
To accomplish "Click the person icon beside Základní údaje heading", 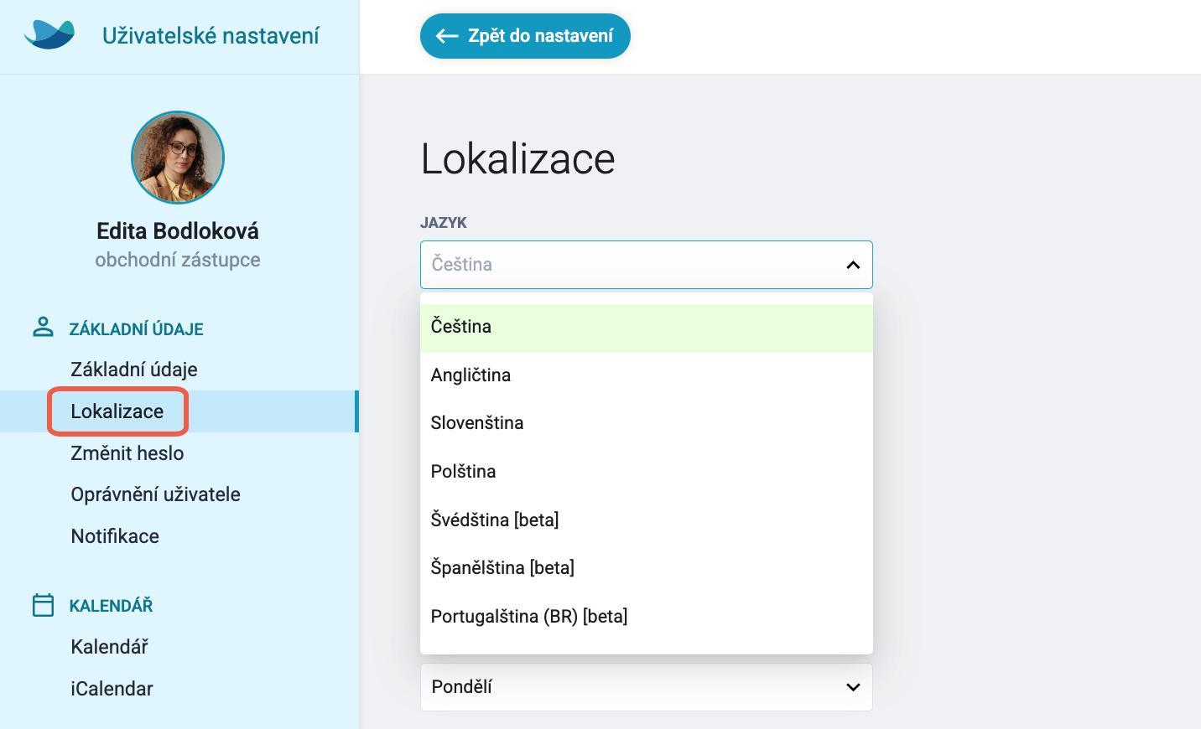I will [43, 327].
